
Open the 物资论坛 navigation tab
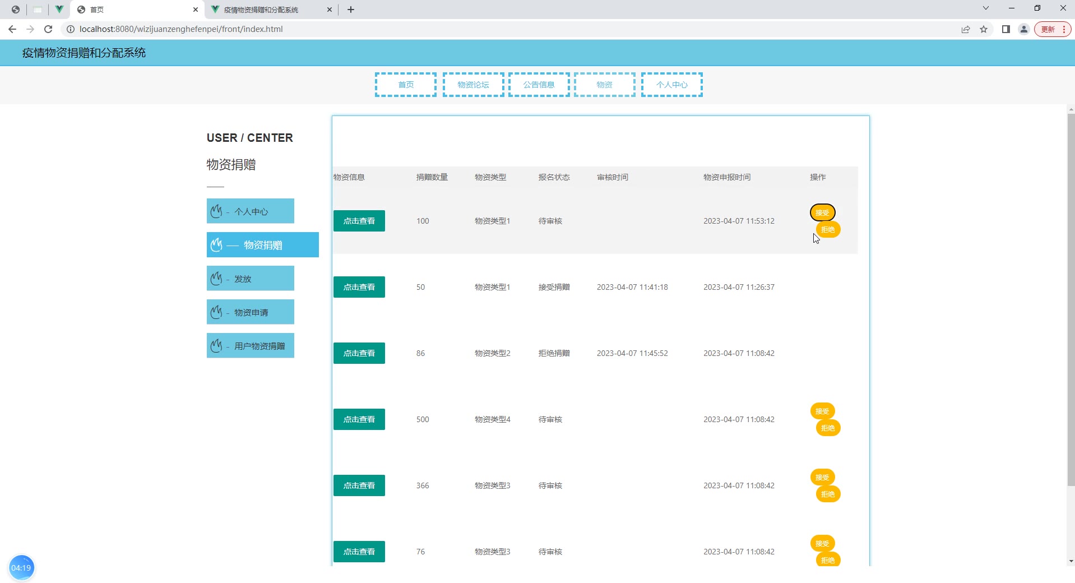point(473,85)
